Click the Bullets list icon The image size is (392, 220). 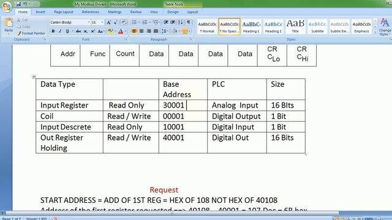pyautogui.click(x=134, y=23)
